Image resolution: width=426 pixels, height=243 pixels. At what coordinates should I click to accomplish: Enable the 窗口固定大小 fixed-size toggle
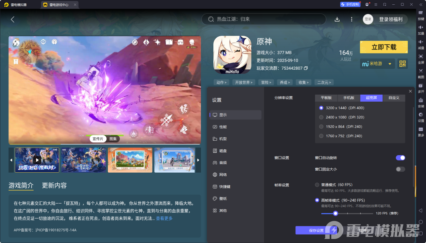coord(400,169)
